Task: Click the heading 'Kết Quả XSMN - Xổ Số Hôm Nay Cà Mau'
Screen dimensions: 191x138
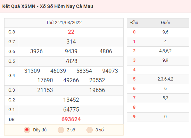Action: coord(48,6)
